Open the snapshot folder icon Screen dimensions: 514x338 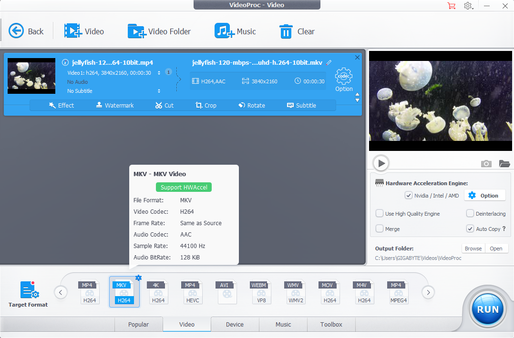point(504,164)
